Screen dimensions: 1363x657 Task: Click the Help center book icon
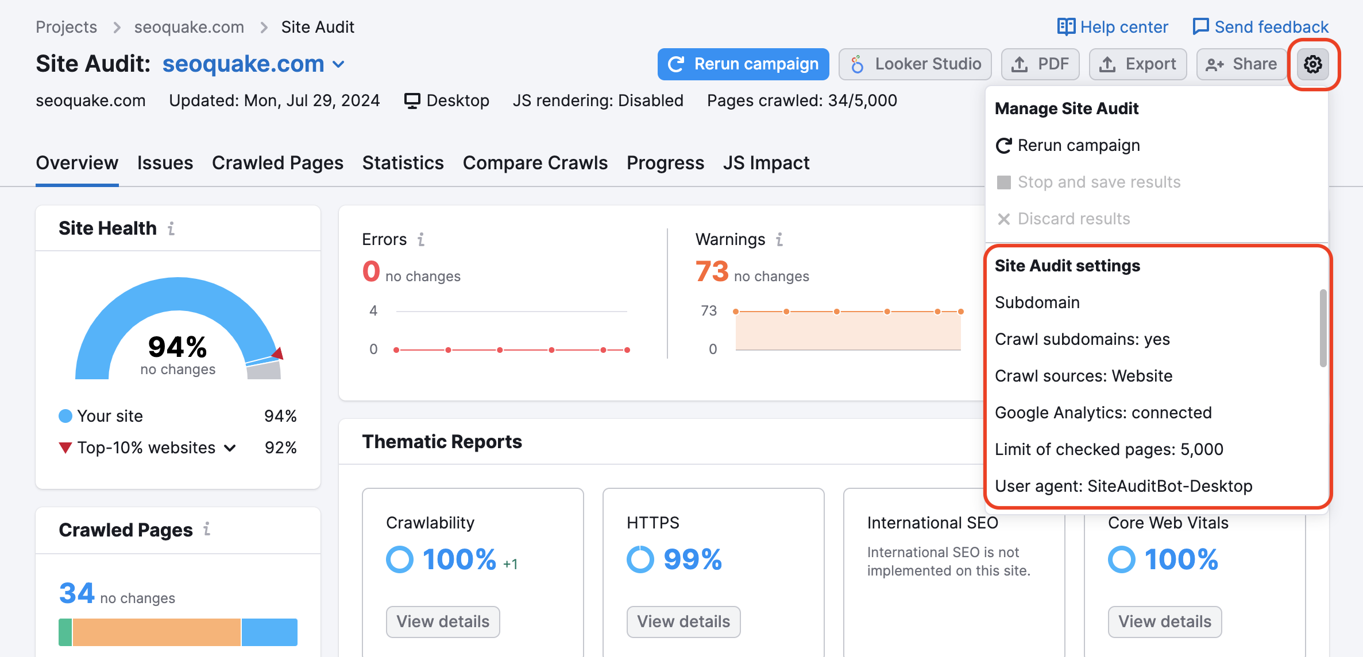point(1066,27)
